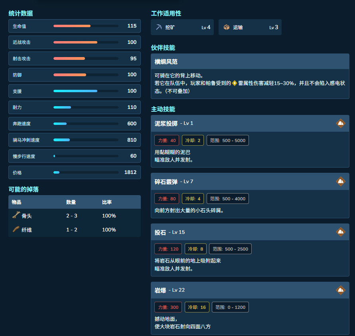Click the pickaxe mining icon
The height and width of the screenshot is (336, 355).
coord(159,27)
